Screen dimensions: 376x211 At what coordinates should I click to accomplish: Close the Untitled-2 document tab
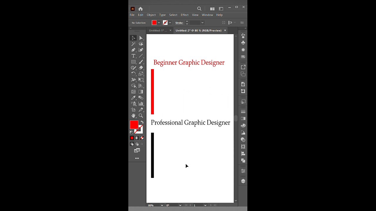click(225, 30)
